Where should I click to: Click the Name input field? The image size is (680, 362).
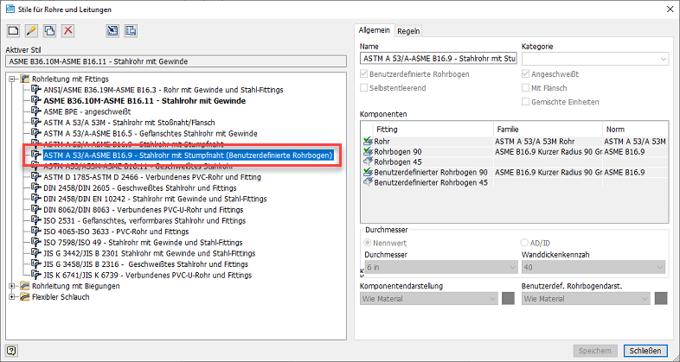[x=439, y=59]
